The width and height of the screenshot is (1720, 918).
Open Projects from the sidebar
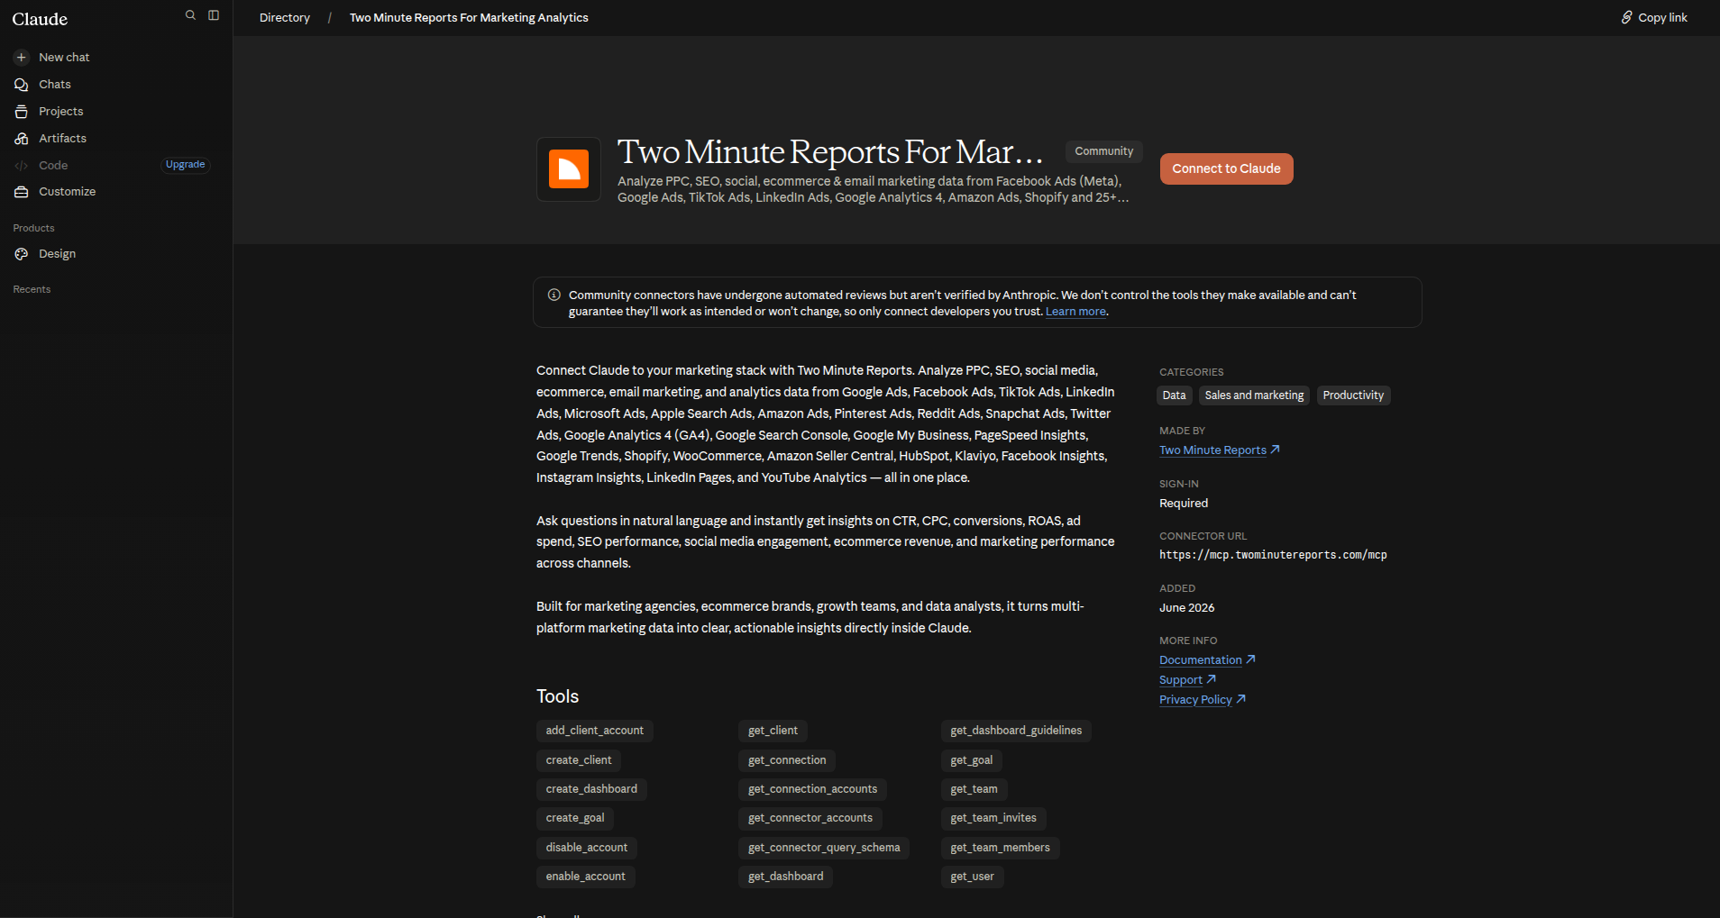115,112
